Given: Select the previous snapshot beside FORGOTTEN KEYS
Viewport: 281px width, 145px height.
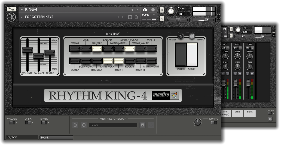Looking at the screenshot, I should [x=118, y=17].
